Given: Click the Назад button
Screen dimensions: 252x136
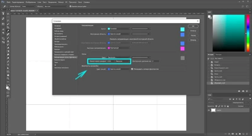Looking at the screenshot, I should click(193, 35).
